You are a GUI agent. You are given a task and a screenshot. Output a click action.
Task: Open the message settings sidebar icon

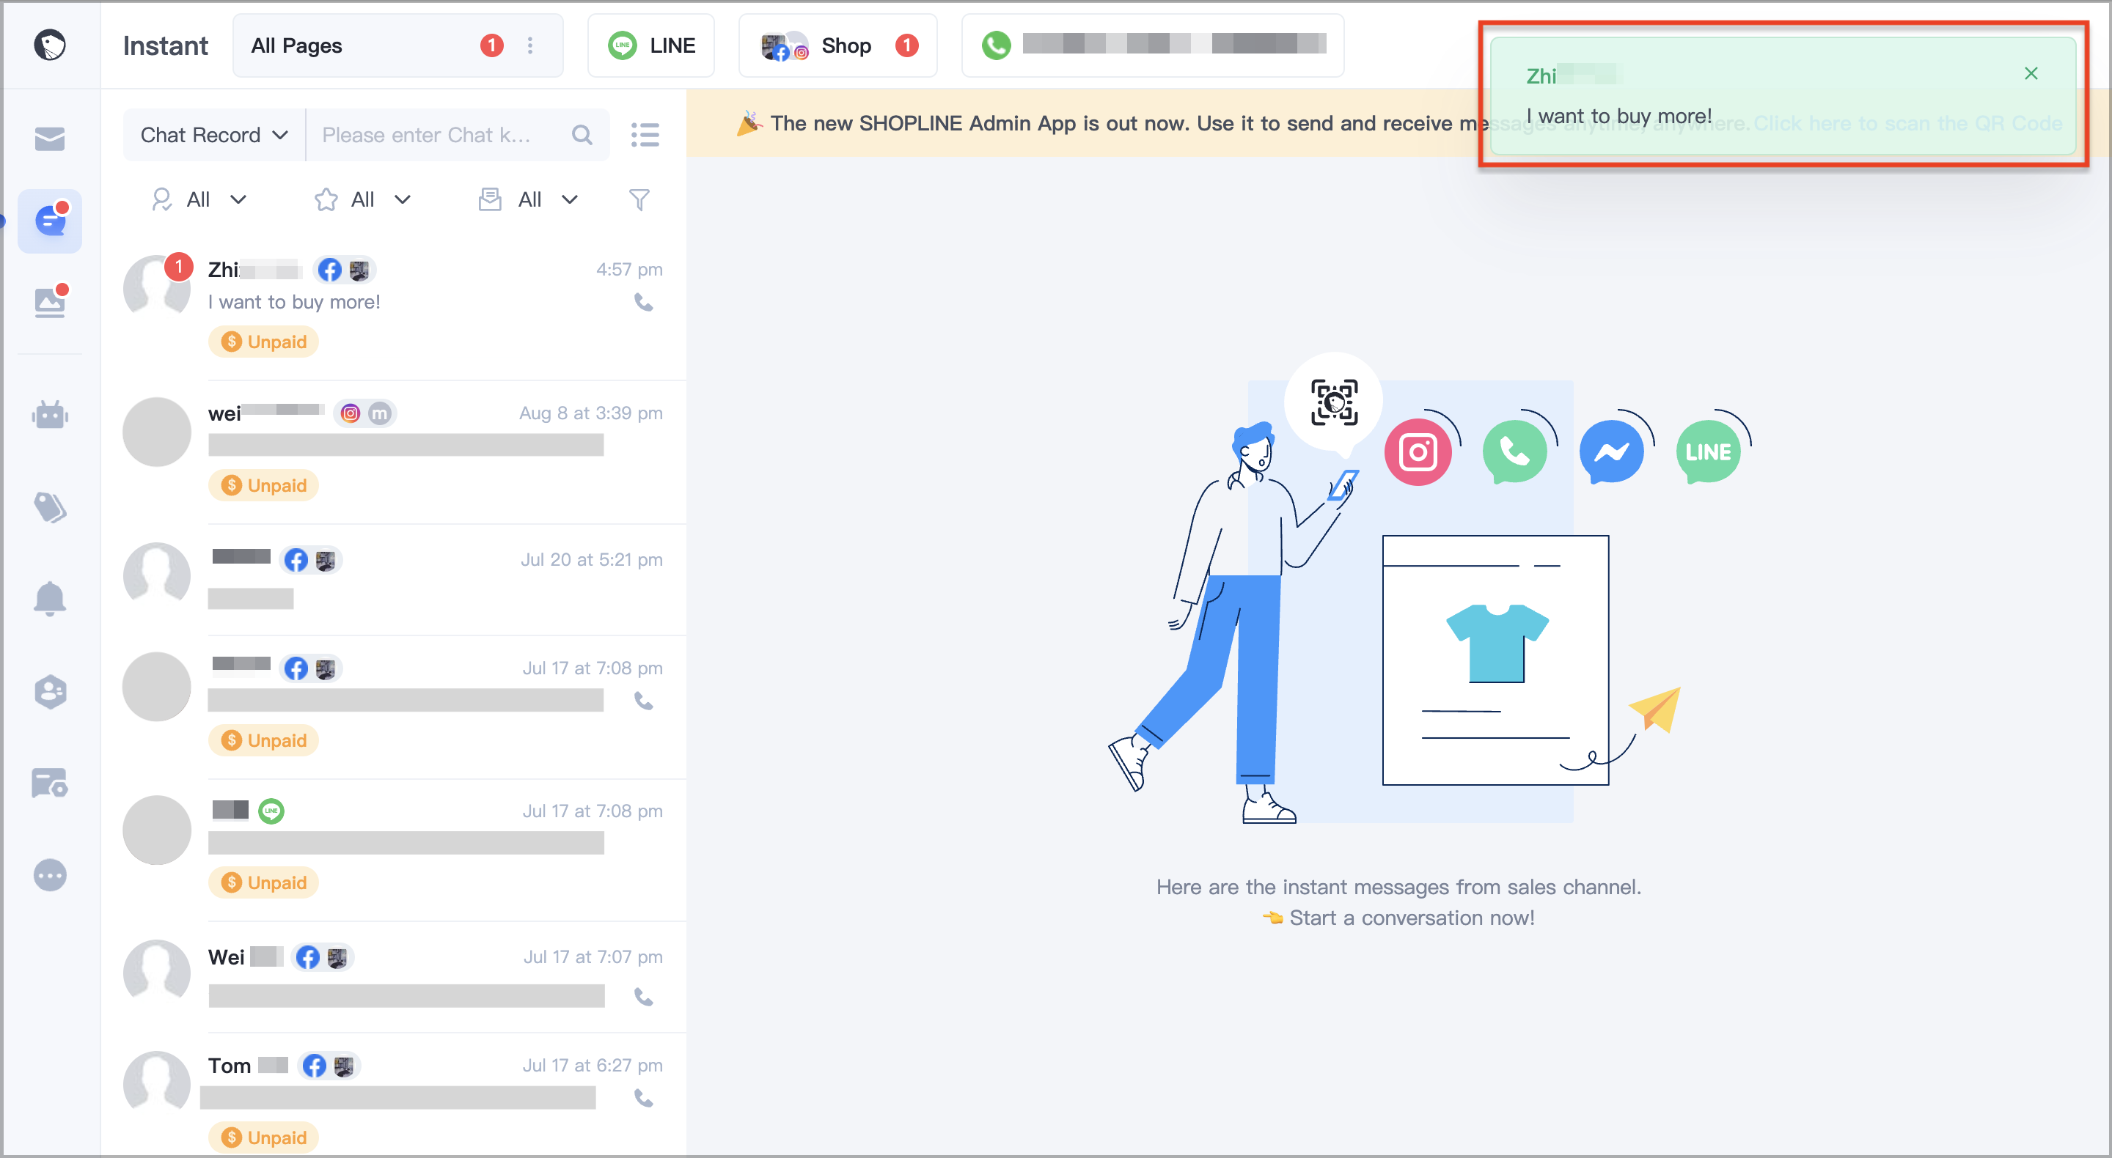[x=50, y=783]
